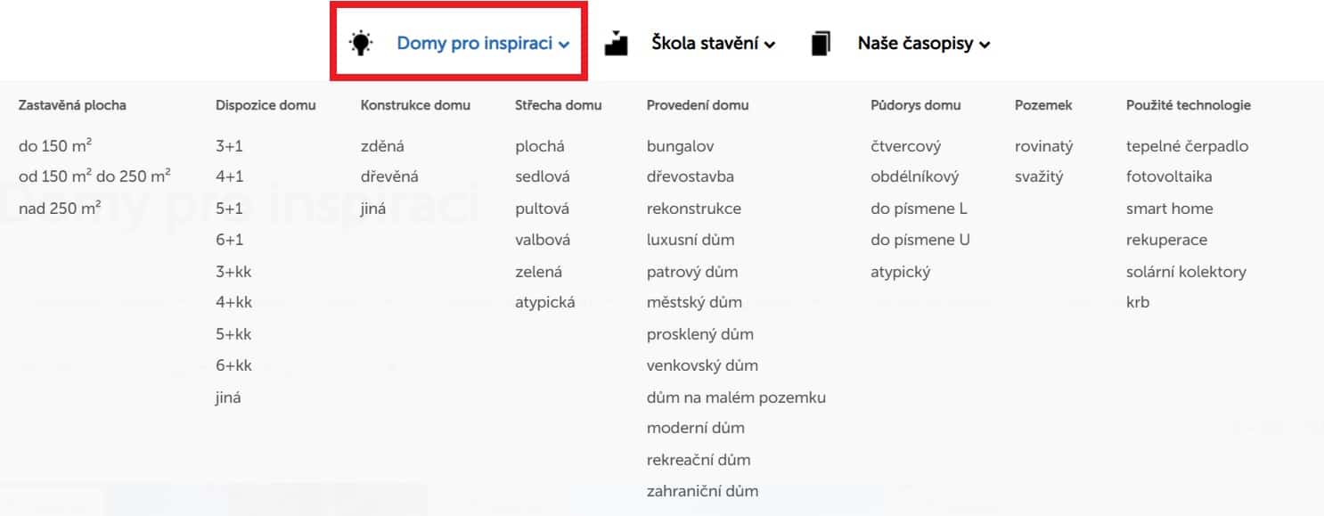Viewport: 1324px width, 516px height.
Task: Open the Škola stavění menu item
Action: click(705, 43)
